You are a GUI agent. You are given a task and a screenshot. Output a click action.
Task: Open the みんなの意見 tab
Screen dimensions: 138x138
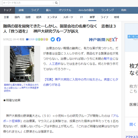coord(86,10)
